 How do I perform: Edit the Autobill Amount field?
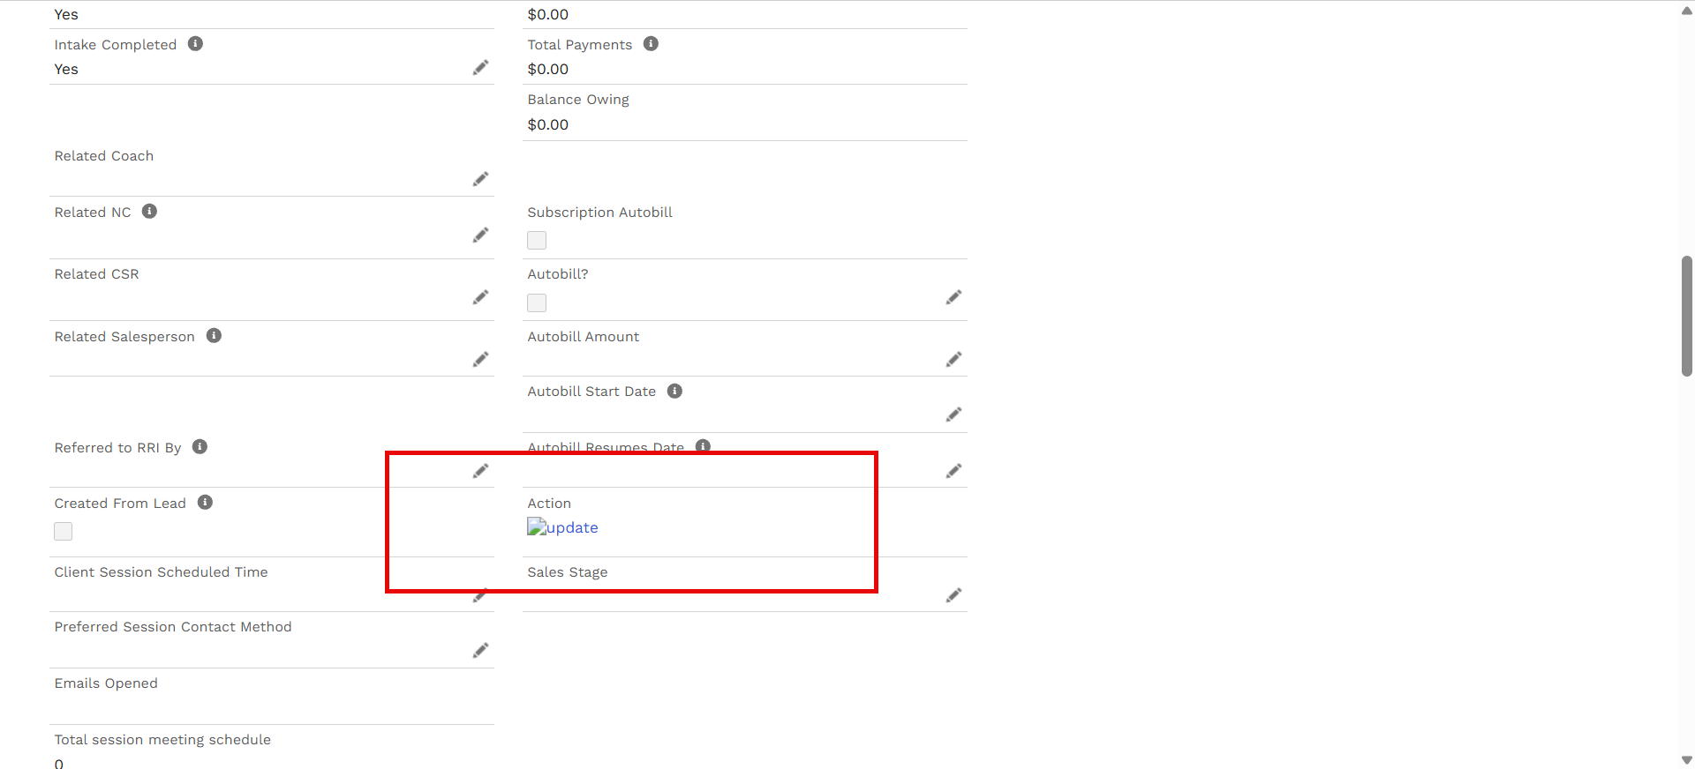pos(953,359)
